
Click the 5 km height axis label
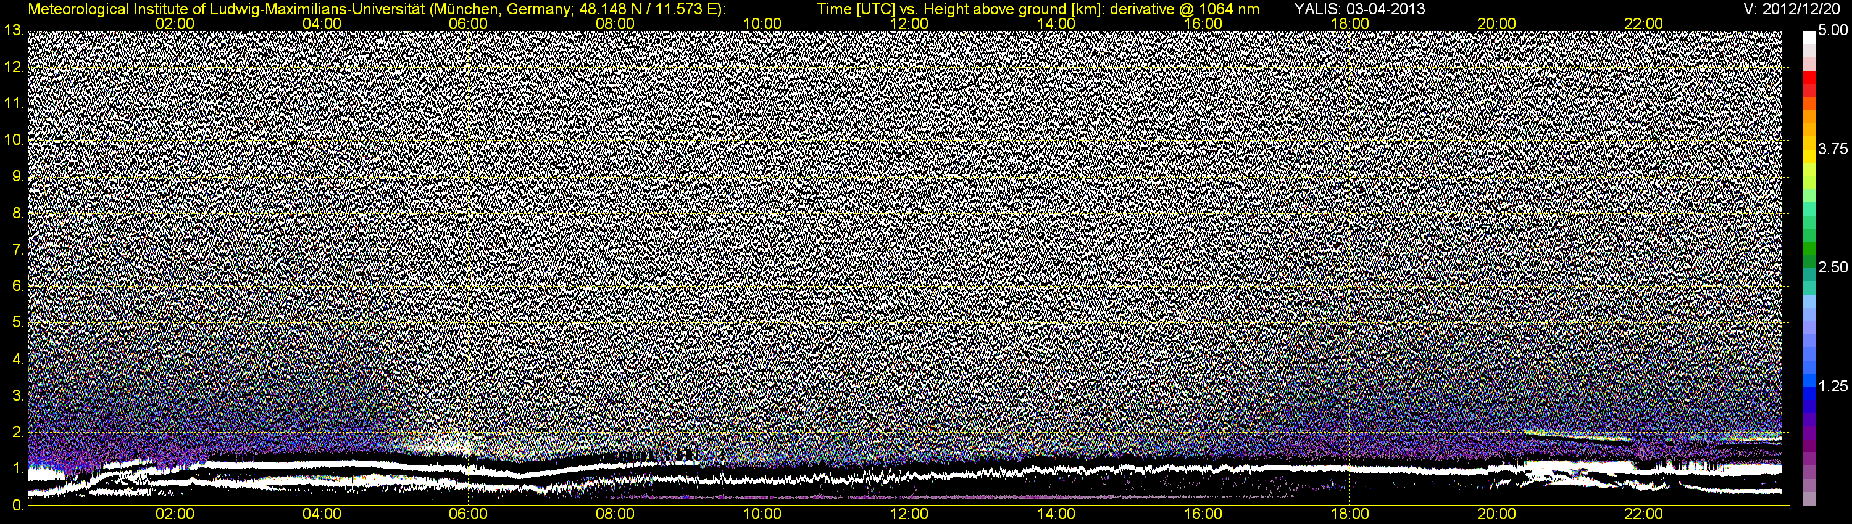coord(17,323)
